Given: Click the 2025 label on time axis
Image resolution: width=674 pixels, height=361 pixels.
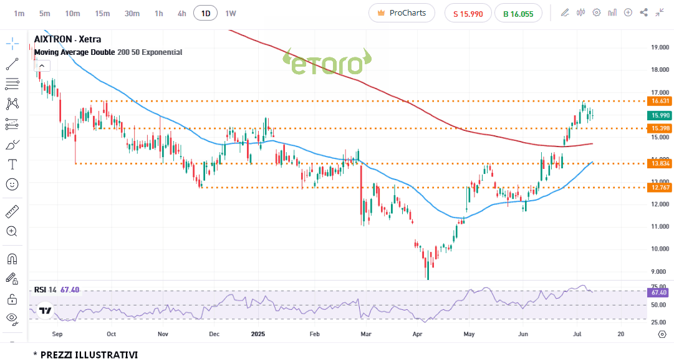Looking at the screenshot, I should click(x=258, y=334).
